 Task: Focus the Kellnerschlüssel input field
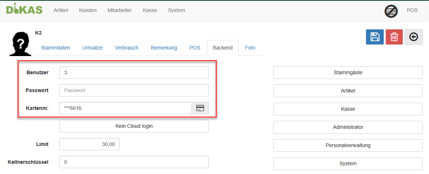(x=134, y=162)
